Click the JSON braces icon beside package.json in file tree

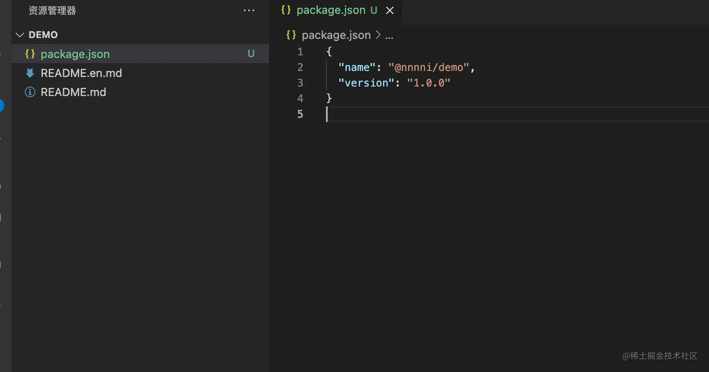point(30,54)
